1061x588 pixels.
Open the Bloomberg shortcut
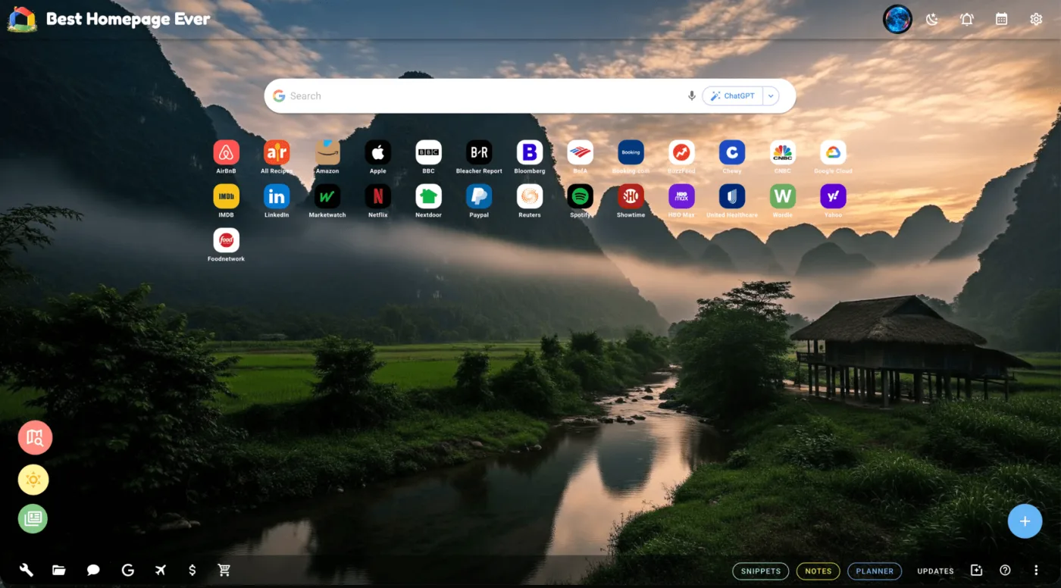click(x=530, y=152)
